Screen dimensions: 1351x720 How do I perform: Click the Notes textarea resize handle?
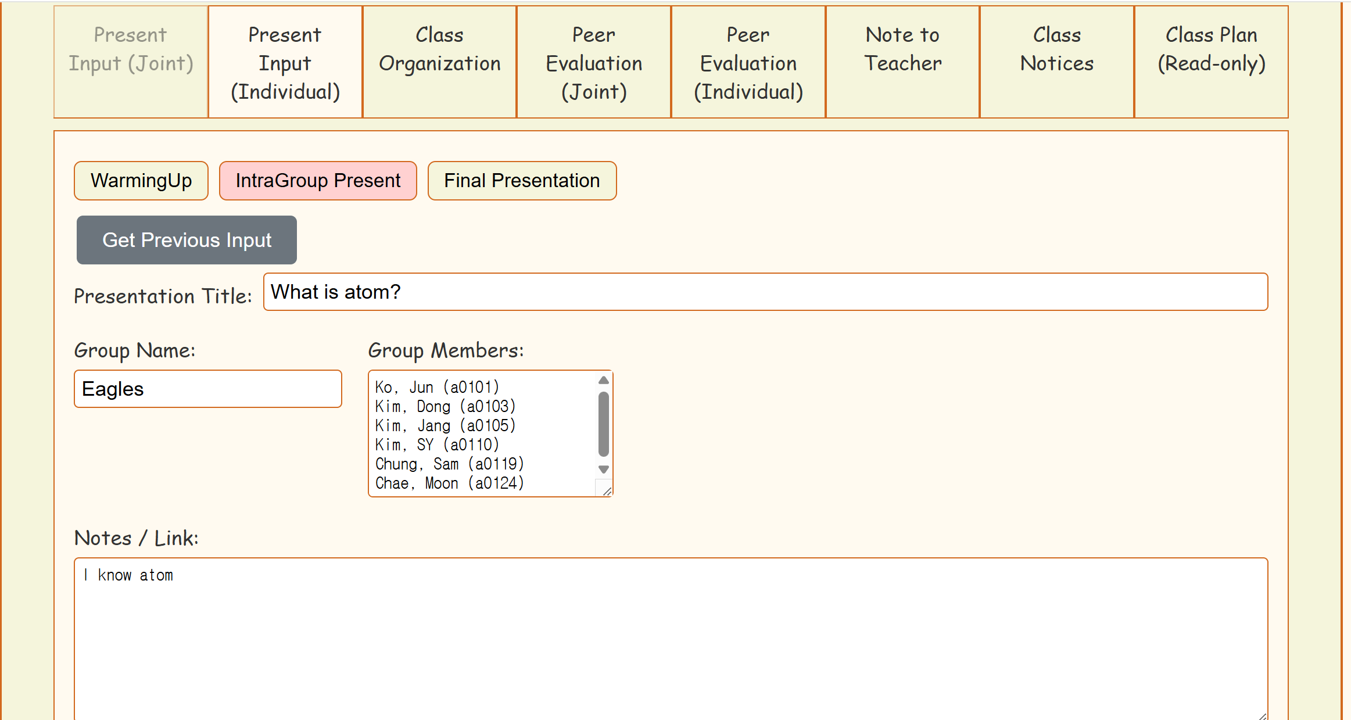tap(1262, 716)
